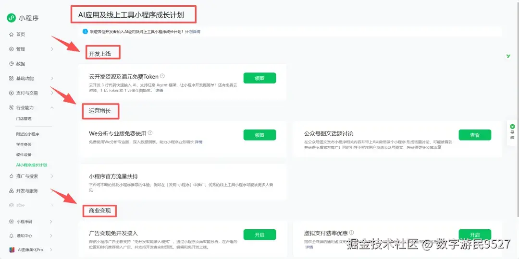The image size is (519, 259).
Task: Open 详情 link under 云开发 description
Action: click(159, 91)
